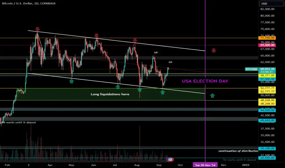This screenshot has width=285, height=168.
Task: Select the blue 26,550.00 price label
Action: tap(267, 158)
